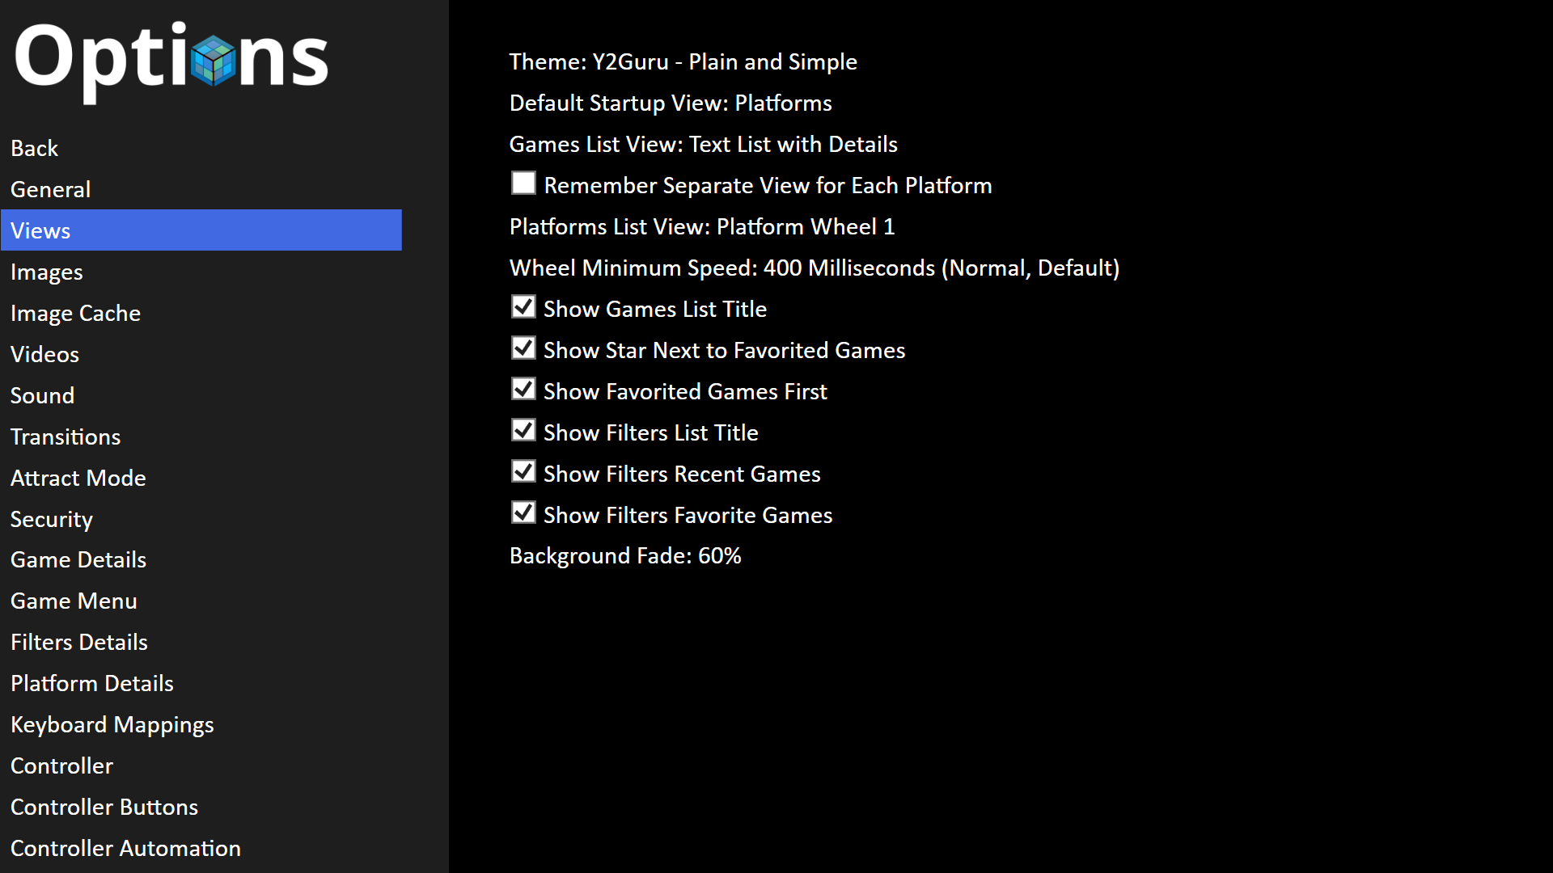Viewport: 1553px width, 873px height.
Task: Disable Show Favorited Games First
Action: tap(523, 390)
